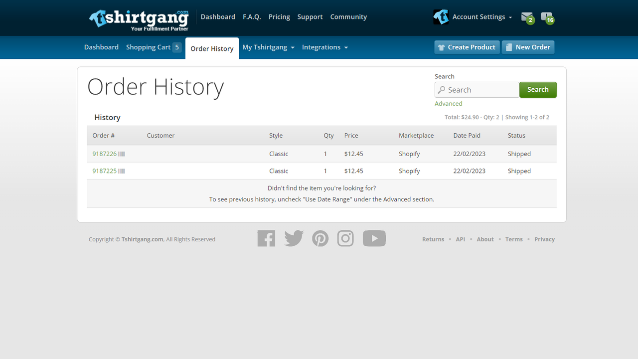Click the Shopping Cart count badge 5
The image size is (638, 359).
click(x=177, y=47)
